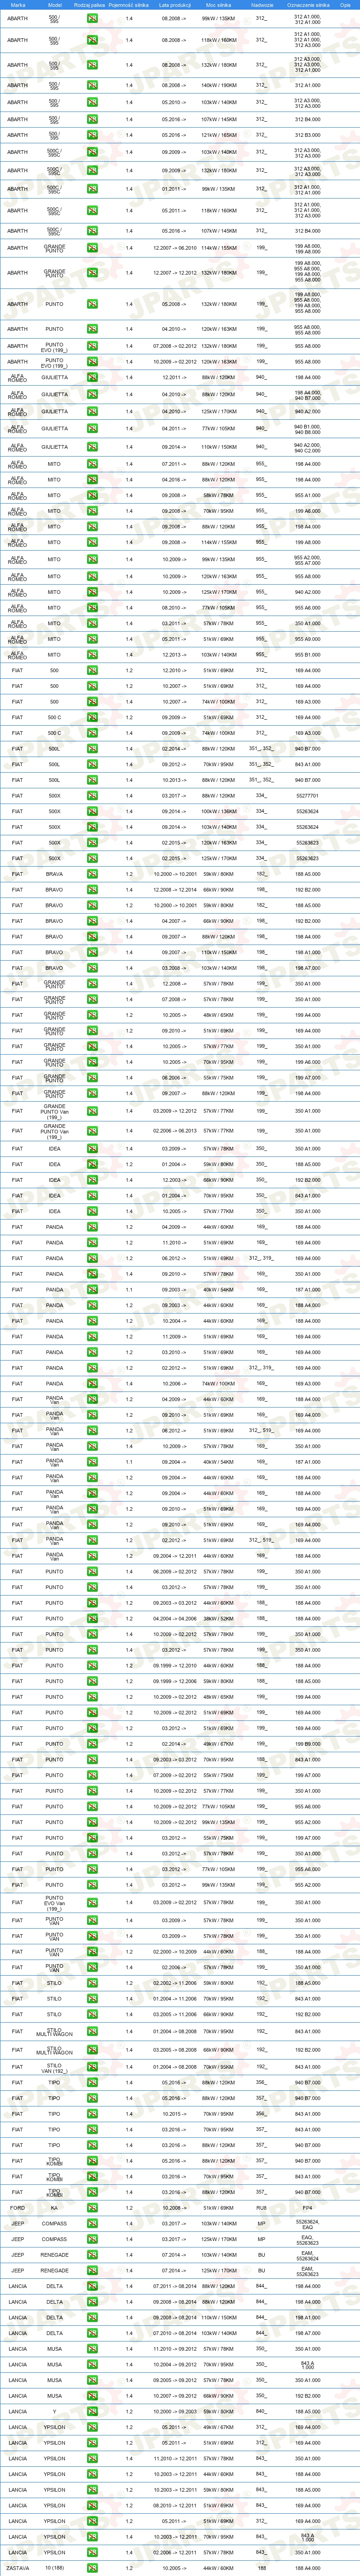
Task: Click the engine code F1P4
Action: [308, 2207]
